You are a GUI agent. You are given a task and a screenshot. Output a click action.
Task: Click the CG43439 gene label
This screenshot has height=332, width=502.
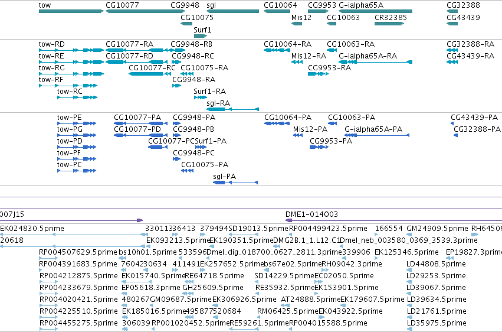click(x=463, y=18)
